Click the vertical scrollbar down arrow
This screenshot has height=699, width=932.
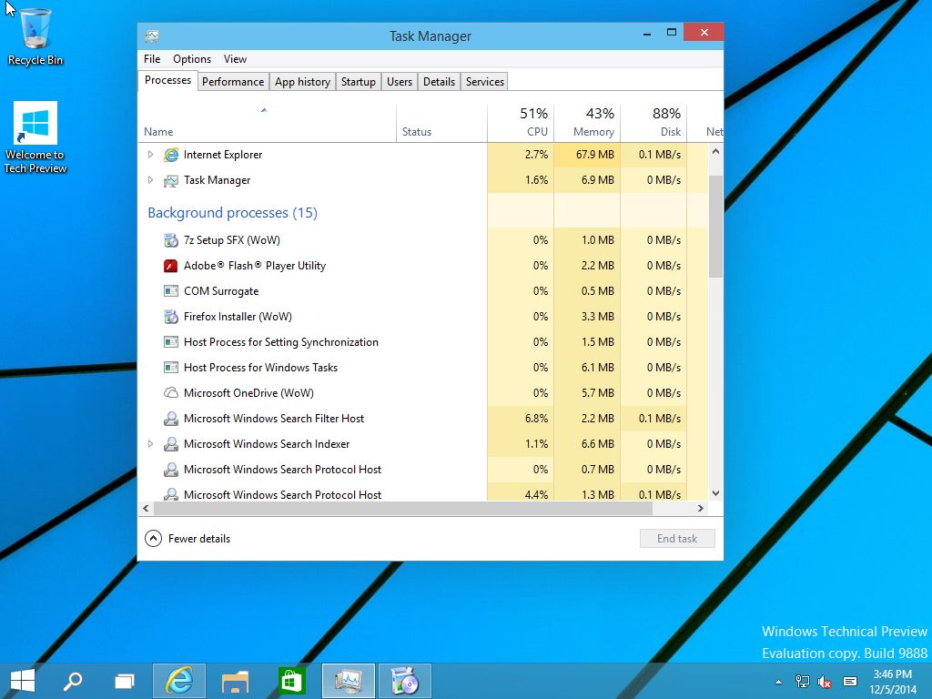tap(715, 493)
